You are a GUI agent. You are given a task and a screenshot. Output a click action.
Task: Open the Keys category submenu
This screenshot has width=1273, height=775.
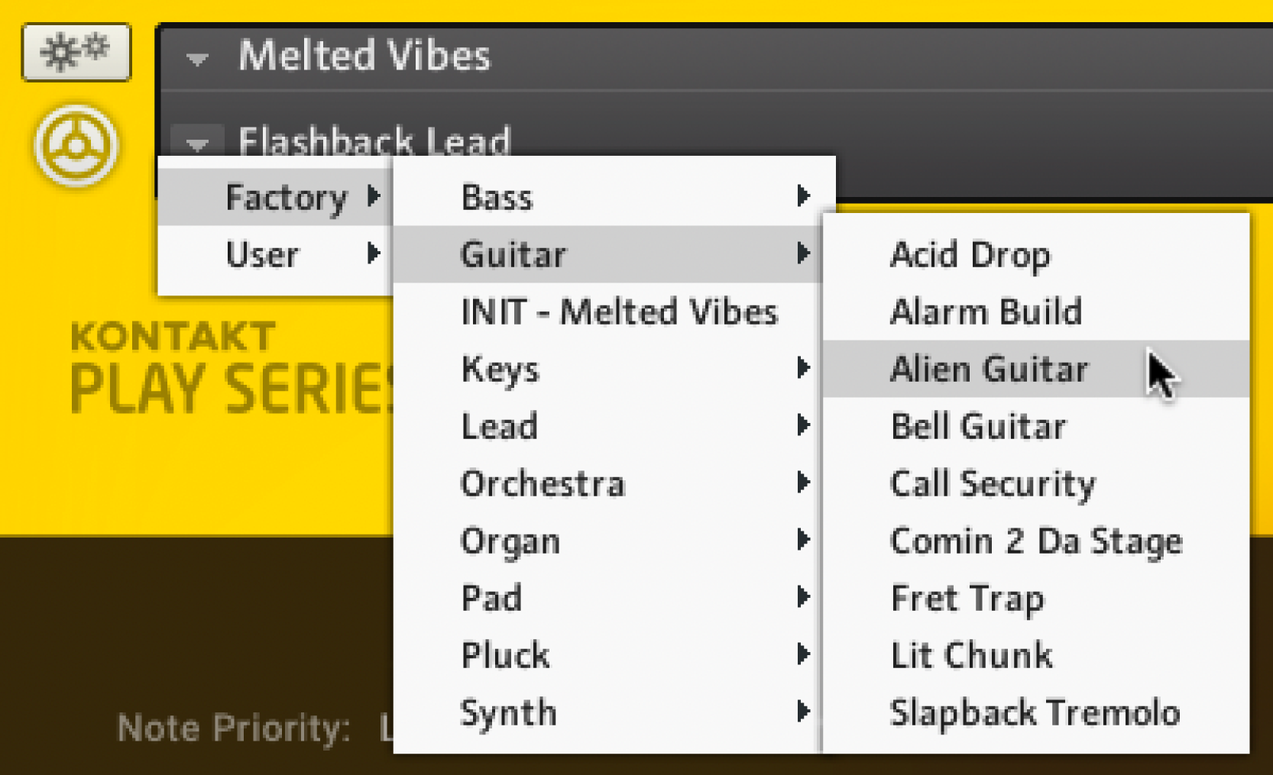[x=500, y=370]
